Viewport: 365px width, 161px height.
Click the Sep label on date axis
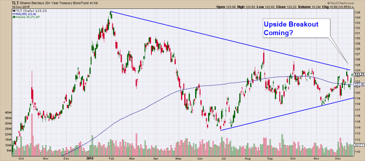(x=270, y=159)
